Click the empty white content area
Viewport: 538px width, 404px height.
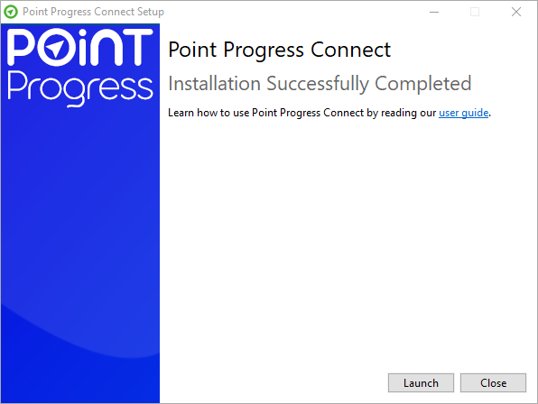click(x=347, y=240)
